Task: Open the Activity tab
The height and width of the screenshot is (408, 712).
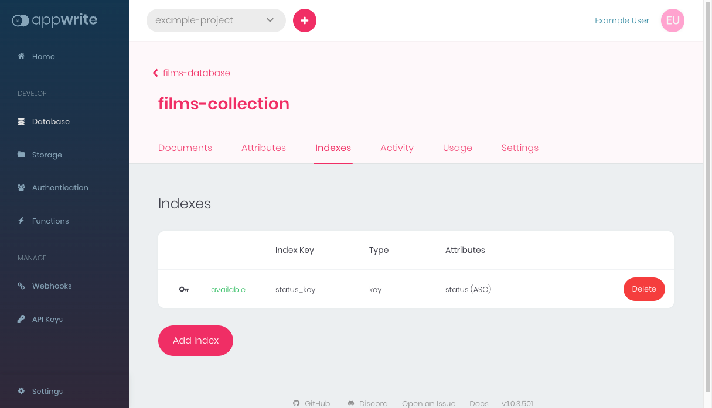Action: 397,148
